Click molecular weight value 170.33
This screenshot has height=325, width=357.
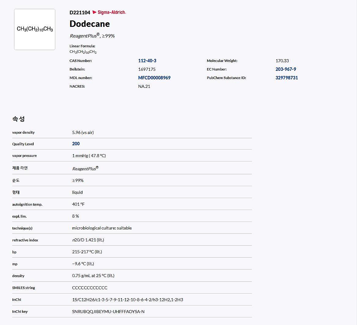point(282,61)
